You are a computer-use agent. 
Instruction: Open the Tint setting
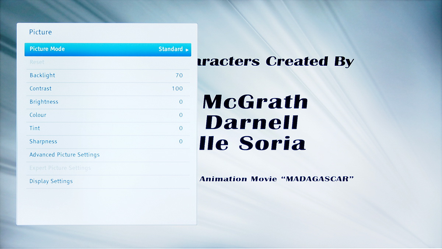pos(108,129)
